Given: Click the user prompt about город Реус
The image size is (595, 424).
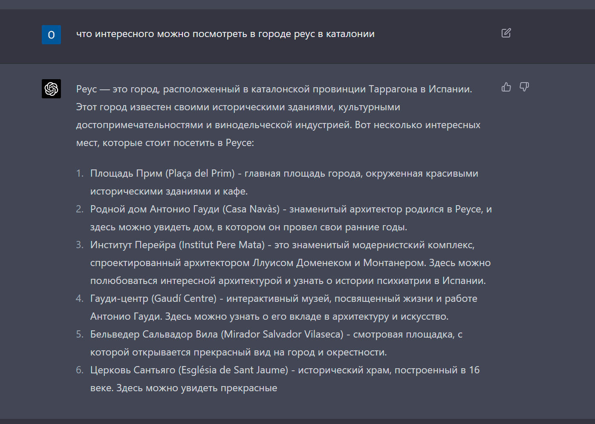Looking at the screenshot, I should tap(225, 34).
